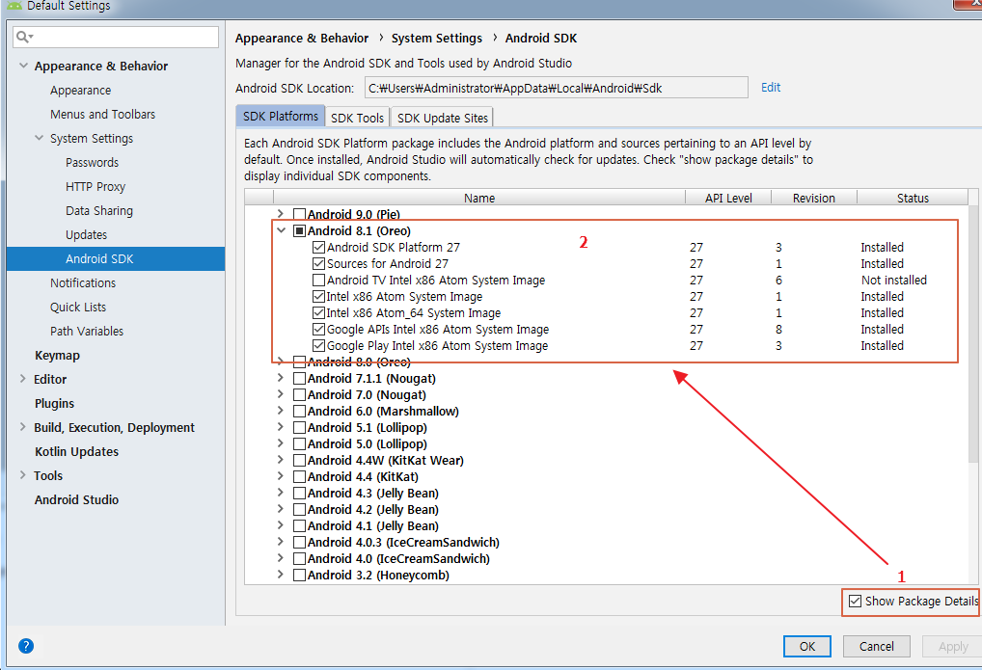982x670 pixels.
Task: Expand the Android 5.1 (Lollipop) row
Action: (281, 427)
